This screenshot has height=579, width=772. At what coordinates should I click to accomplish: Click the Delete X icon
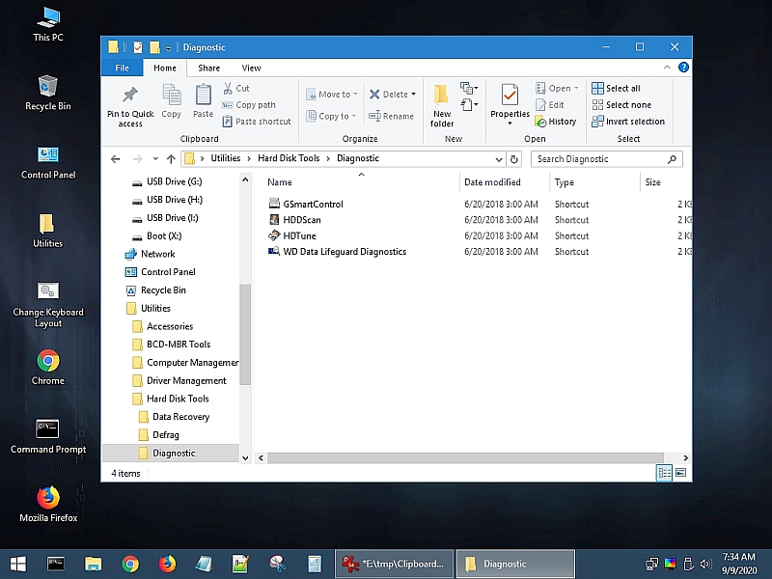tap(374, 94)
